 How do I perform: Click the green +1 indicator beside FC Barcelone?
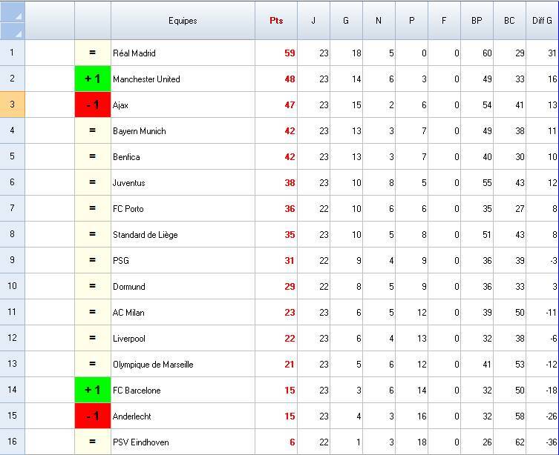[x=93, y=390]
